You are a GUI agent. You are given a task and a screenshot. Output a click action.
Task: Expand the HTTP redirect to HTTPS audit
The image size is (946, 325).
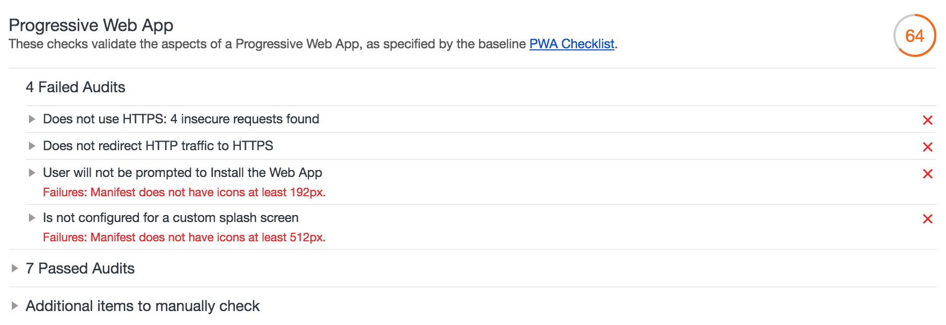32,146
